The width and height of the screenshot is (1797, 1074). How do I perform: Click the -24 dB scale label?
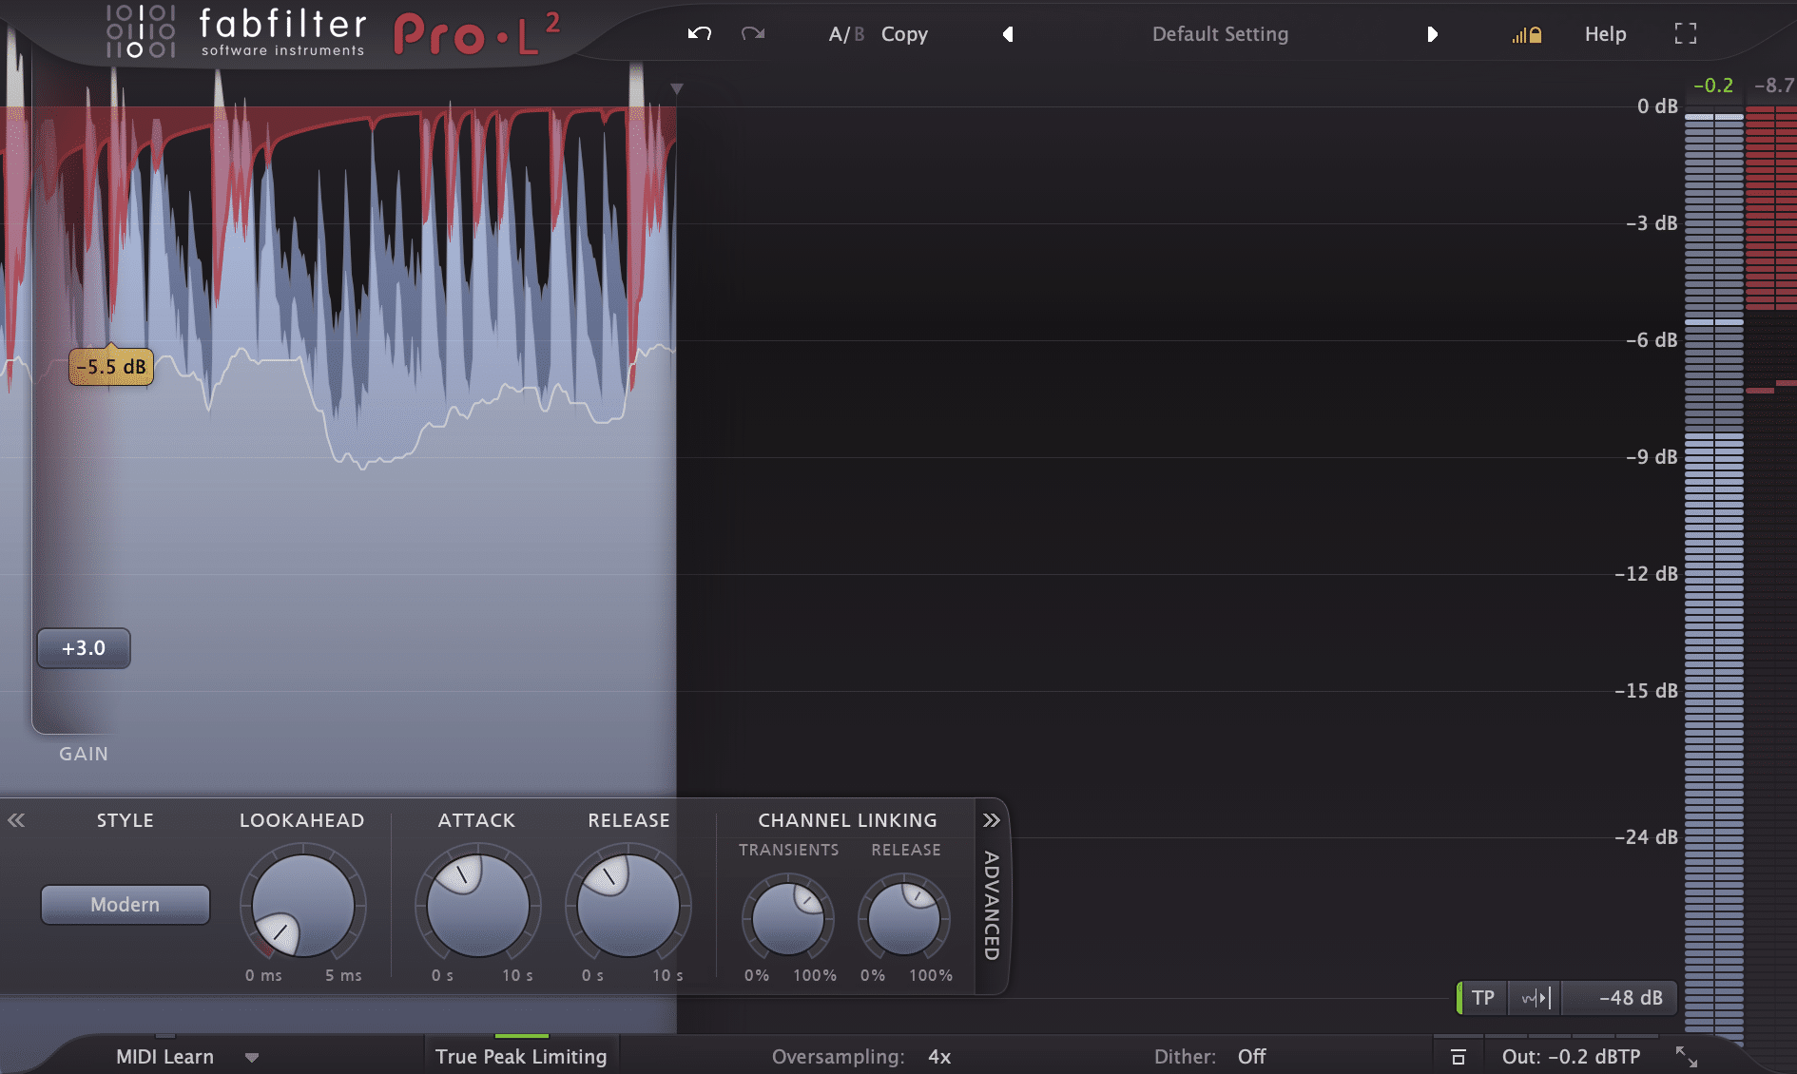click(x=1646, y=837)
